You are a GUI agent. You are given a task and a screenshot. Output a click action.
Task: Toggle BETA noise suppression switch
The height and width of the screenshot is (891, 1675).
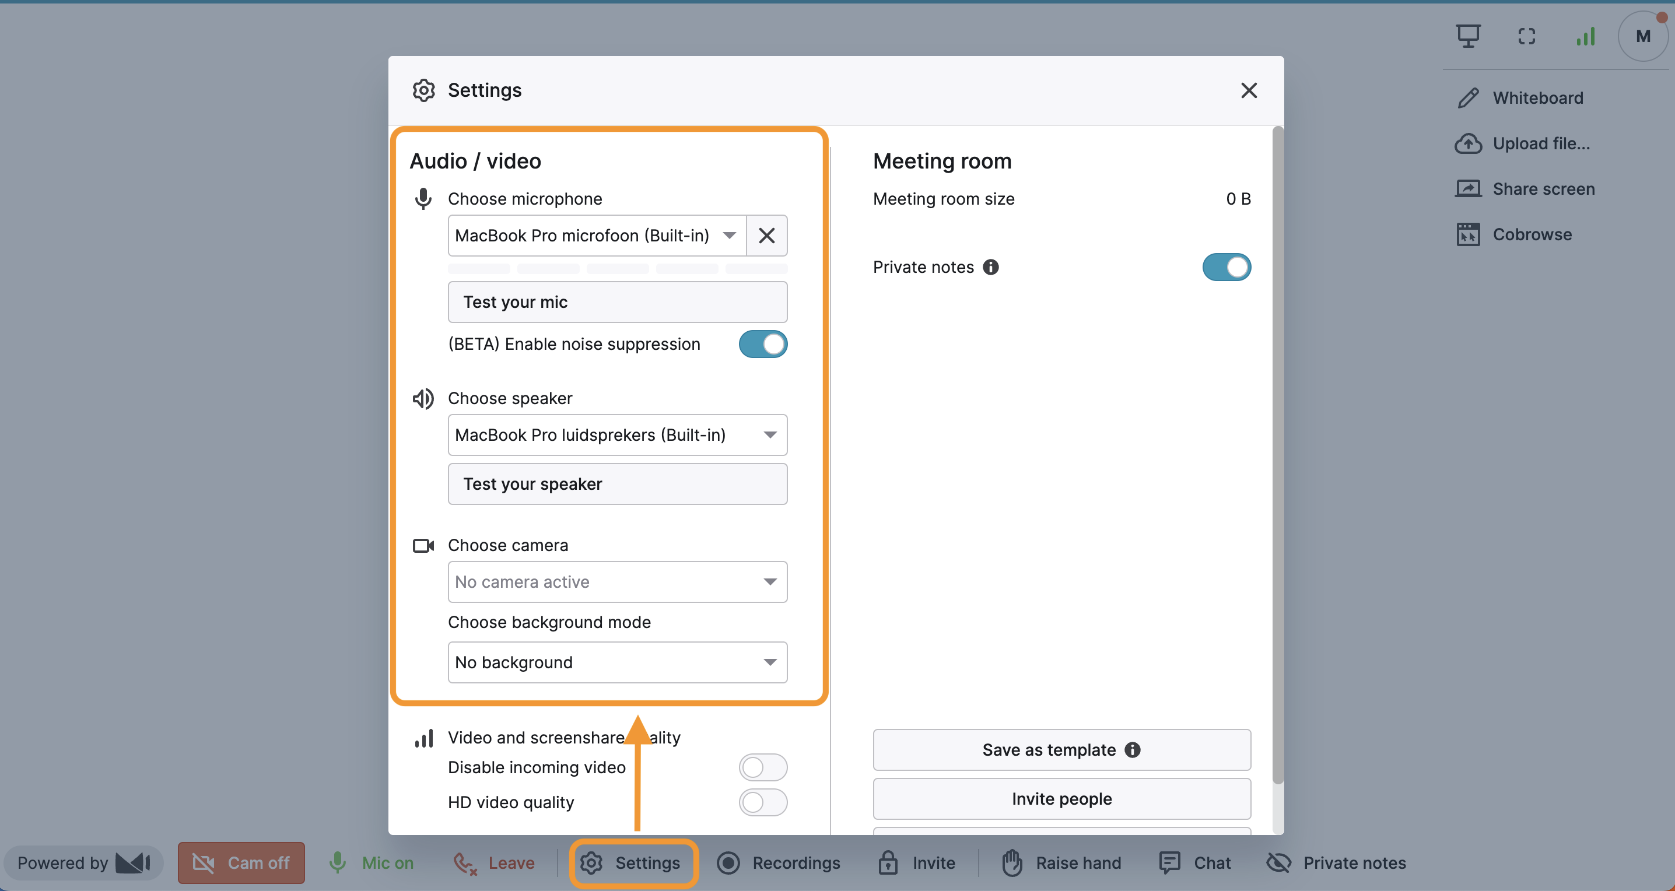coord(763,345)
